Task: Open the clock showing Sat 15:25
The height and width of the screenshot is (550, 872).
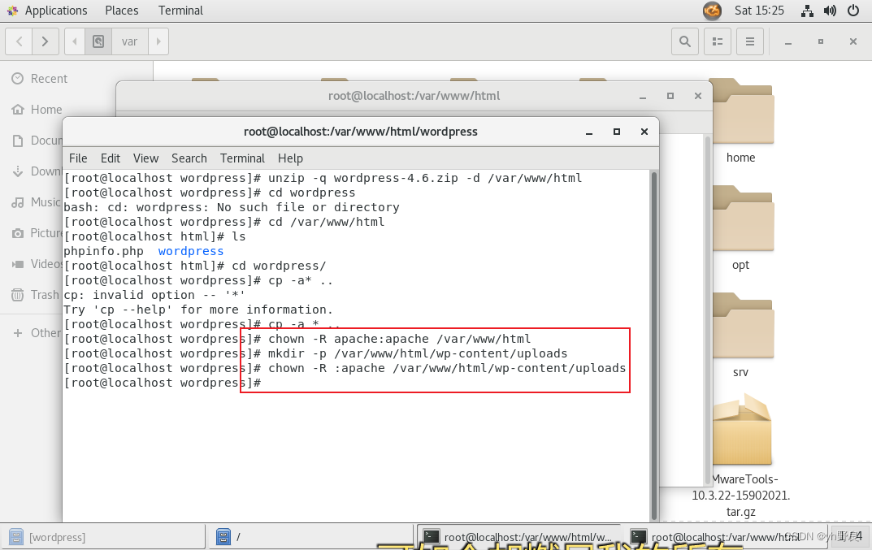Action: pyautogui.click(x=759, y=11)
